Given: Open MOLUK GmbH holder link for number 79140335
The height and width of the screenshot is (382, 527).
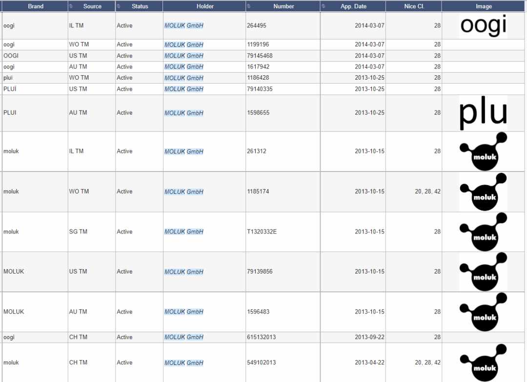Looking at the screenshot, I should coord(184,89).
